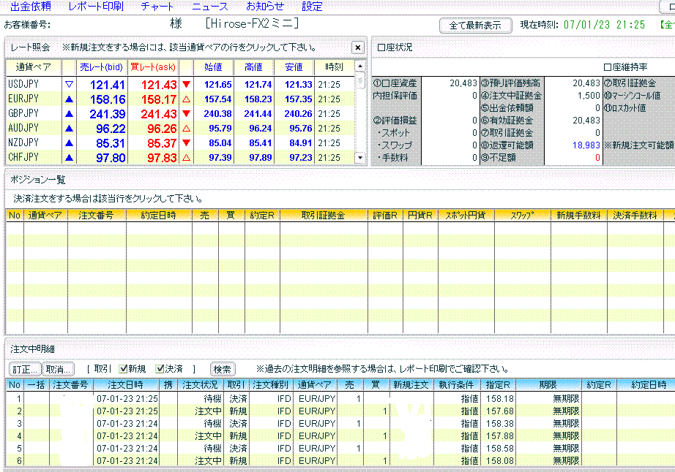Toggle the 決済 order filter checkbox

160,368
